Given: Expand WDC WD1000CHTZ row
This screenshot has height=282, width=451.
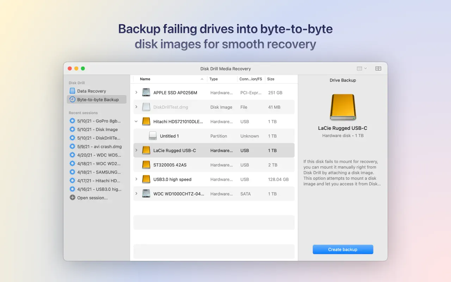Looking at the screenshot, I should [136, 194].
